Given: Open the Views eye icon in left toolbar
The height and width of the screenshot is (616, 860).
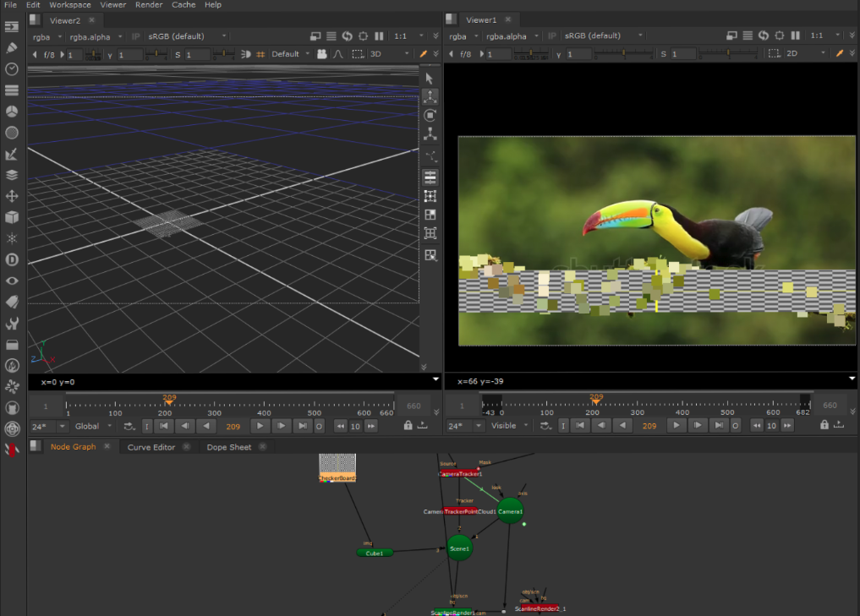Looking at the screenshot, I should (12, 281).
